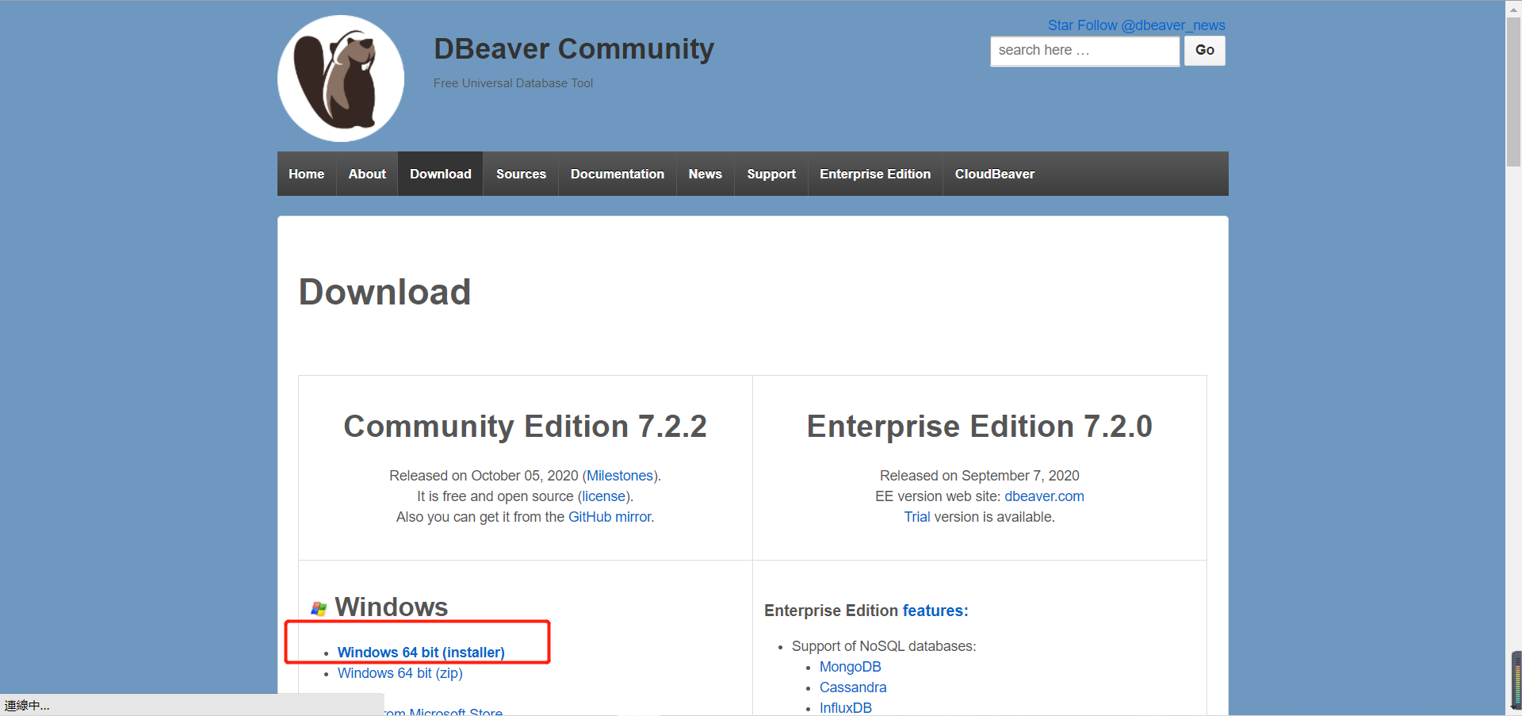Open the Enterprise Edition tab
Image resolution: width=1522 pixels, height=716 pixels.
[x=874, y=174]
